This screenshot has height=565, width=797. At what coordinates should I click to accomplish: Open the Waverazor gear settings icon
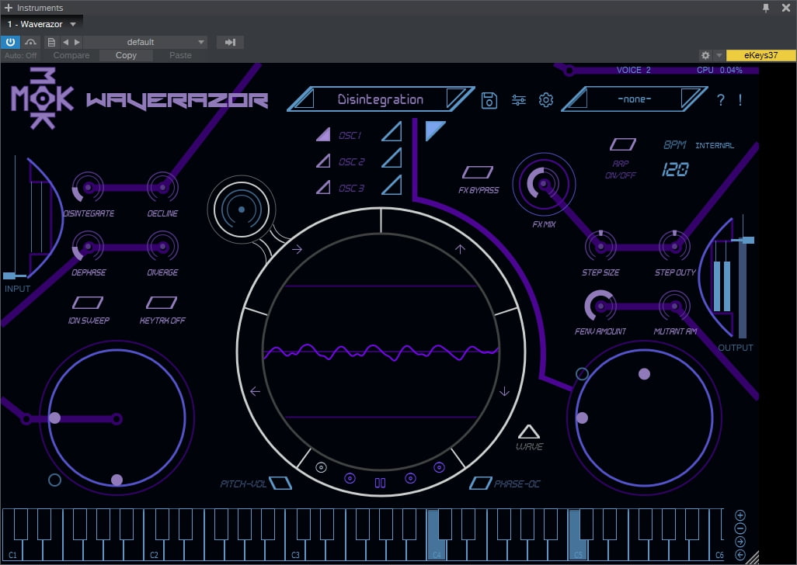pyautogui.click(x=546, y=100)
